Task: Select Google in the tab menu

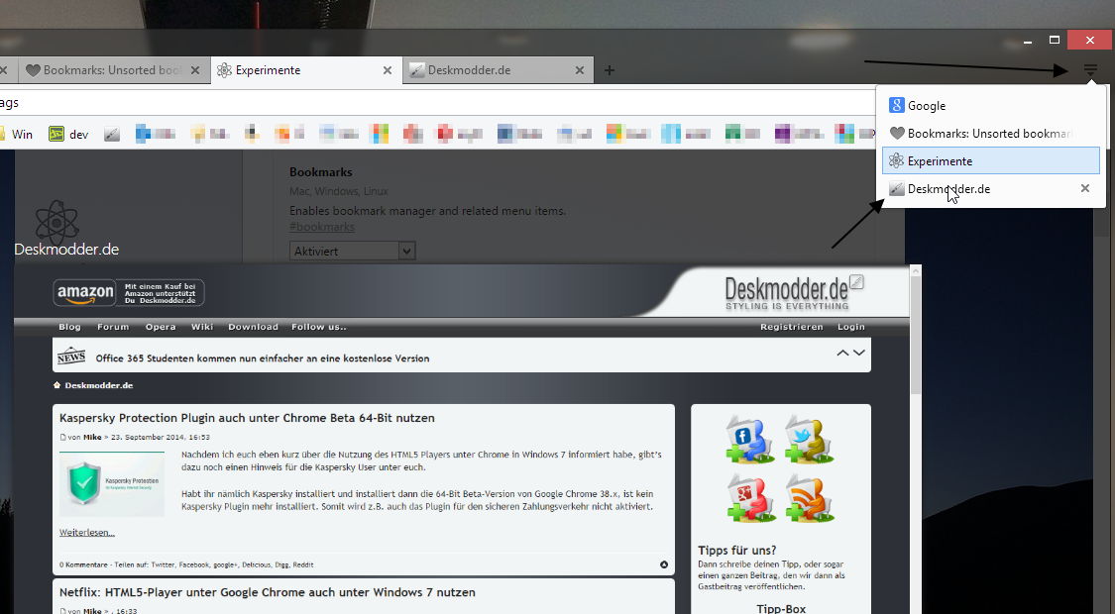Action: 990,106
